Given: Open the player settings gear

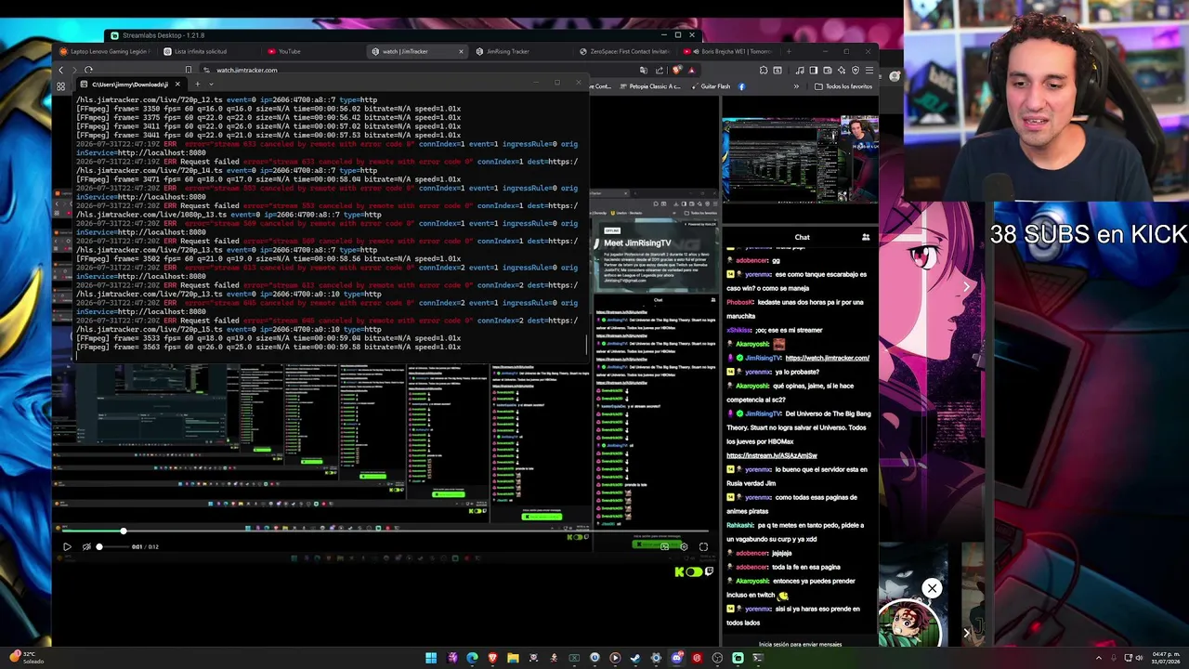Looking at the screenshot, I should (x=684, y=546).
